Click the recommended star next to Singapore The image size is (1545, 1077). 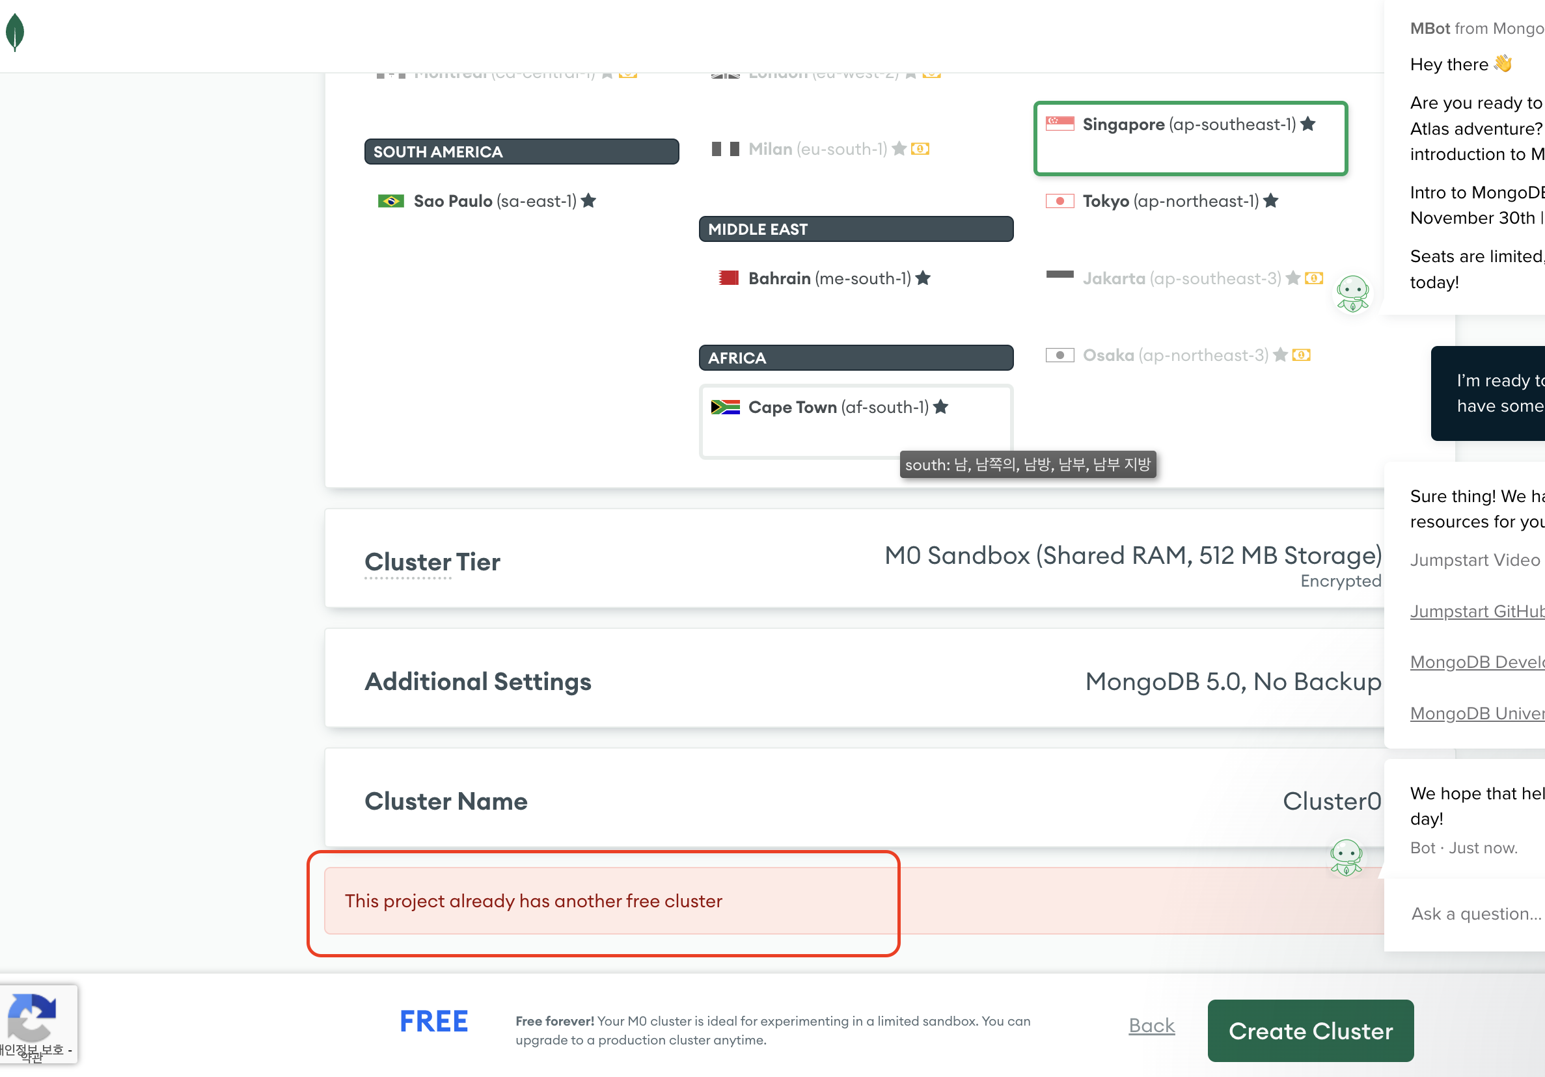1308,124
